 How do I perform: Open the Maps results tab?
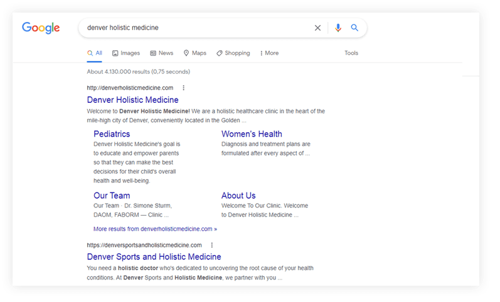coord(195,53)
